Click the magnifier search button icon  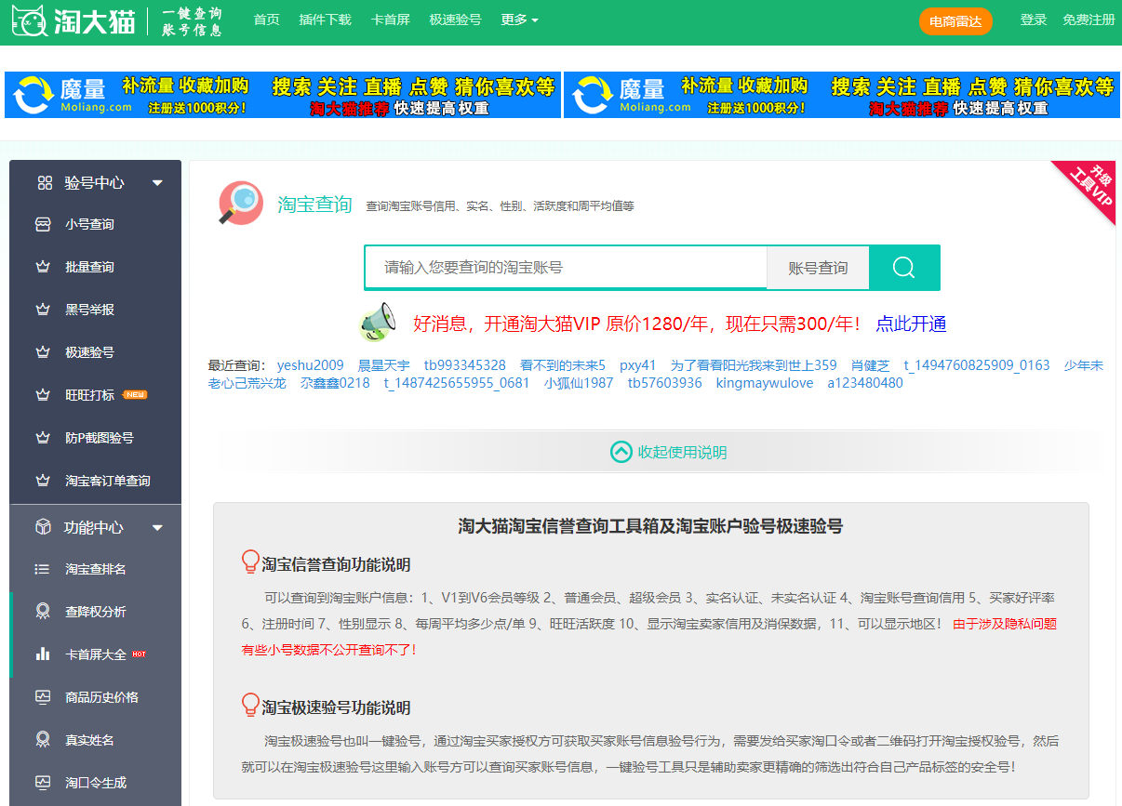904,268
